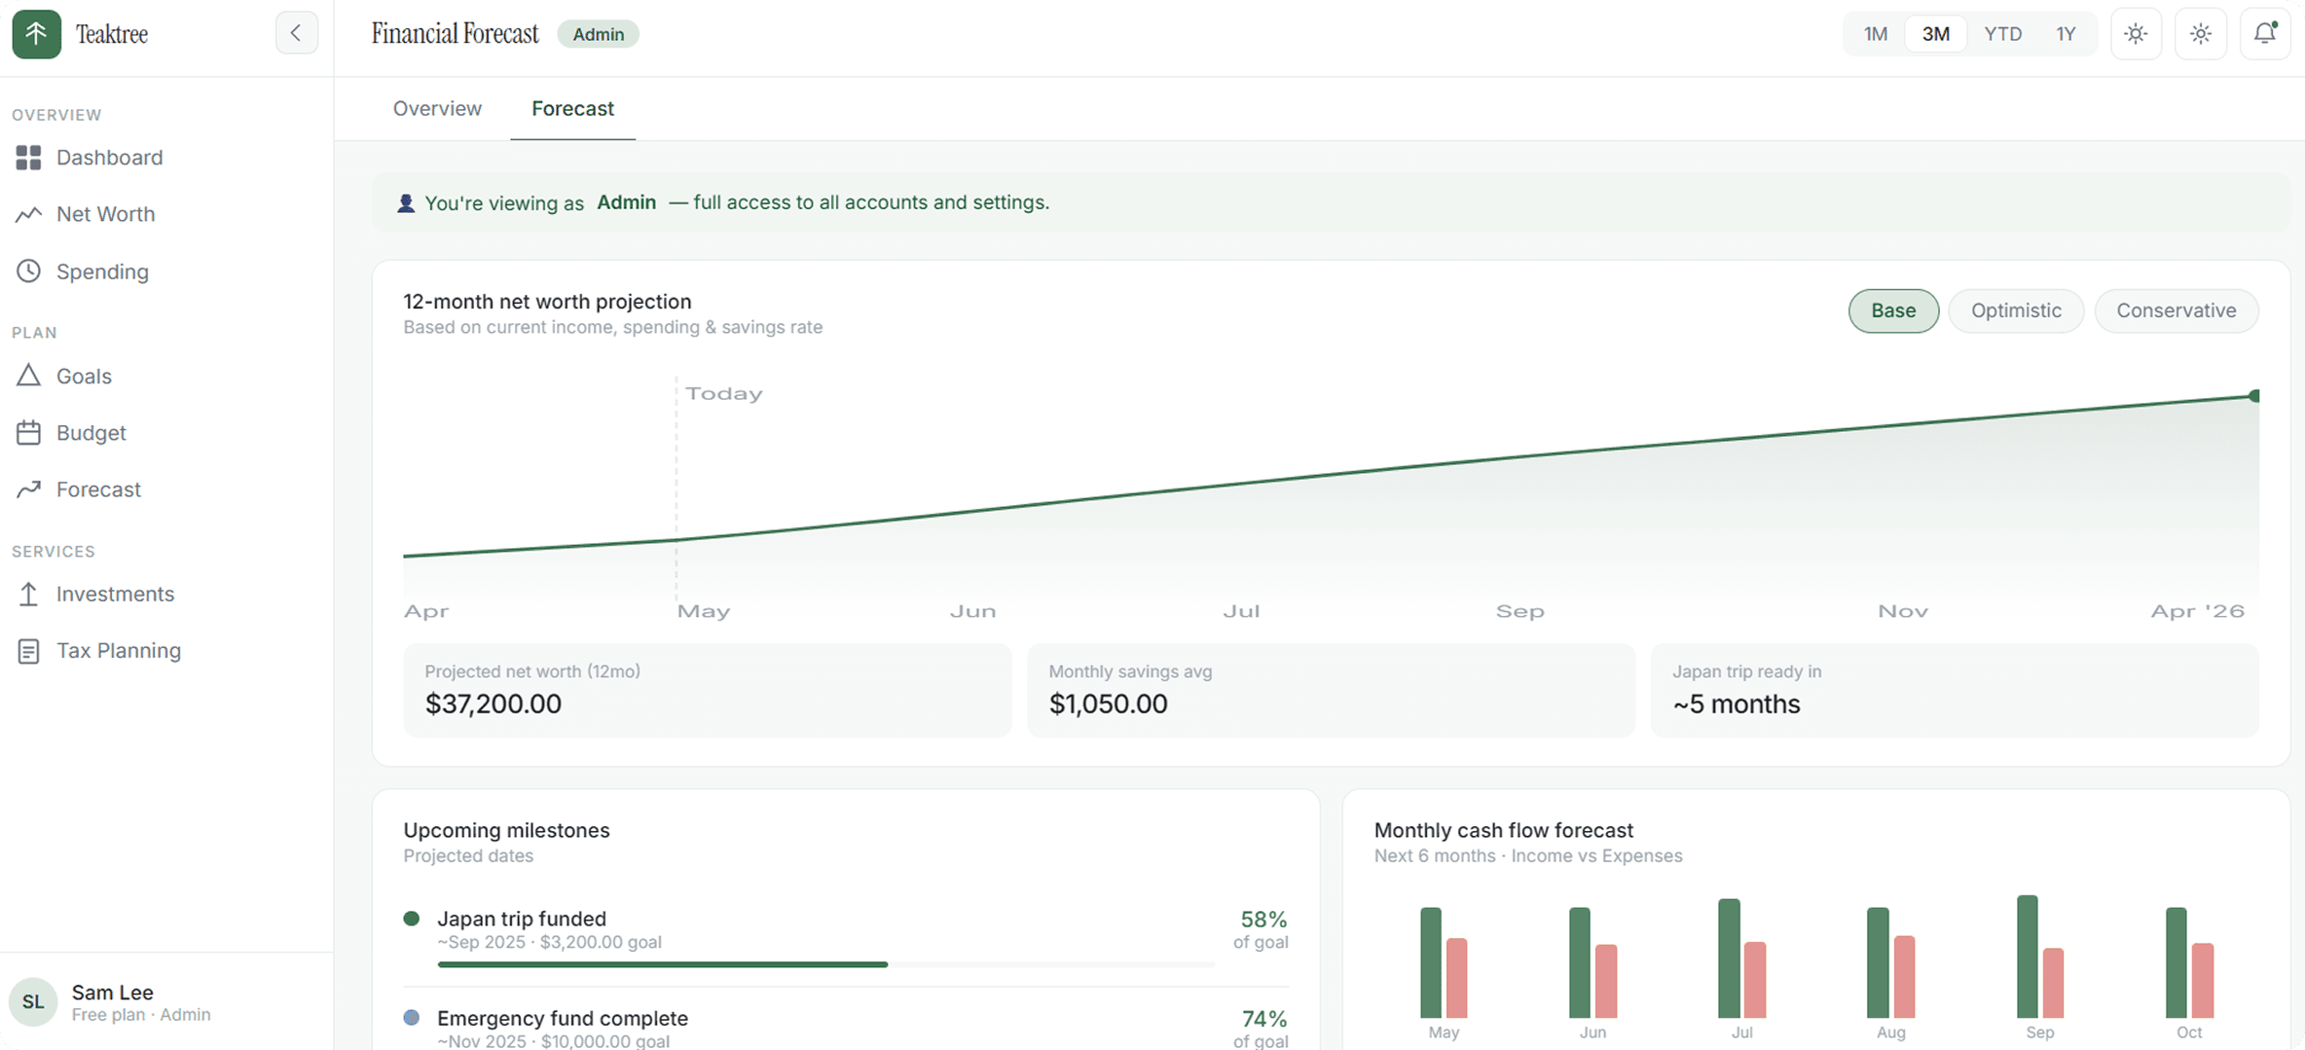This screenshot has height=1050, width=2305.
Task: Click the Goals triangle icon
Action: pyautogui.click(x=28, y=376)
